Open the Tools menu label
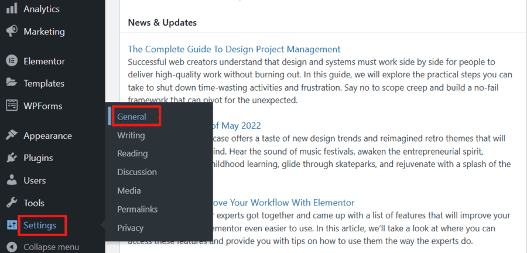This screenshot has width=527, height=253. pos(33,203)
